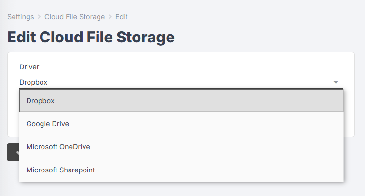Select Google Drive as the driver
The width and height of the screenshot is (365, 196).
(181, 124)
